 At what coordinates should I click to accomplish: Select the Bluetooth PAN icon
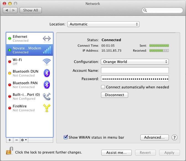[47, 85]
